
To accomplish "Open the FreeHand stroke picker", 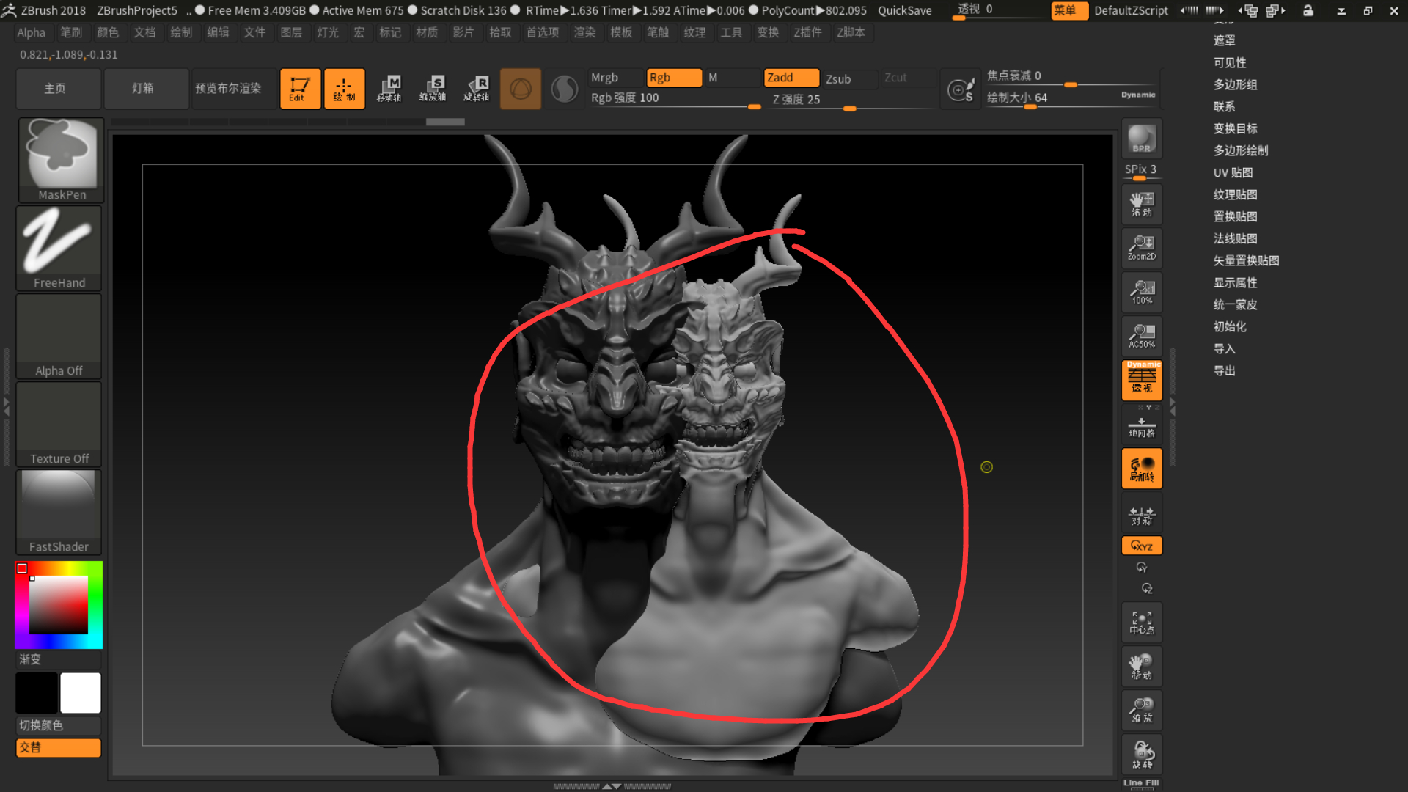I will [x=59, y=248].
